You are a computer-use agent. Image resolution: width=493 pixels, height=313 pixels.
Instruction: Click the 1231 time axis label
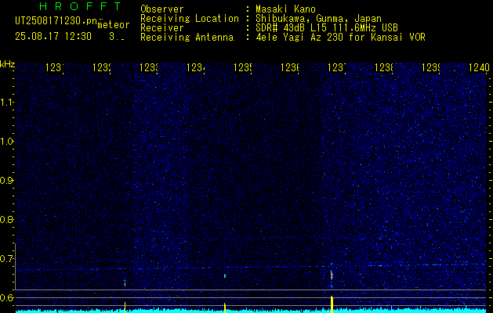click(54, 67)
